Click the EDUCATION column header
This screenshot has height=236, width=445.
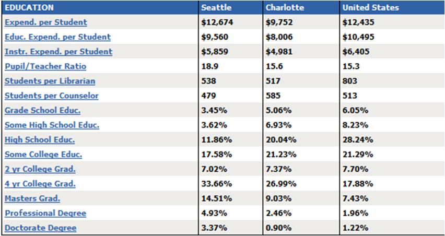point(29,8)
